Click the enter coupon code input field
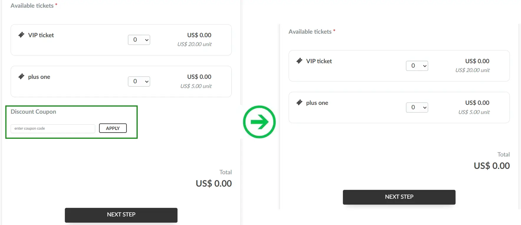The image size is (521, 225). [x=52, y=128]
